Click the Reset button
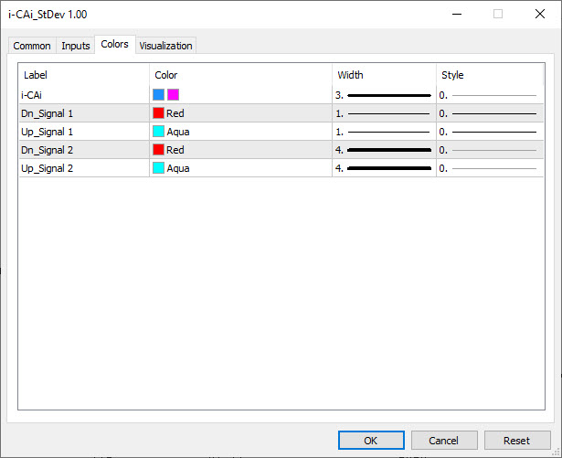Image resolution: width=562 pixels, height=458 pixels. (x=517, y=441)
